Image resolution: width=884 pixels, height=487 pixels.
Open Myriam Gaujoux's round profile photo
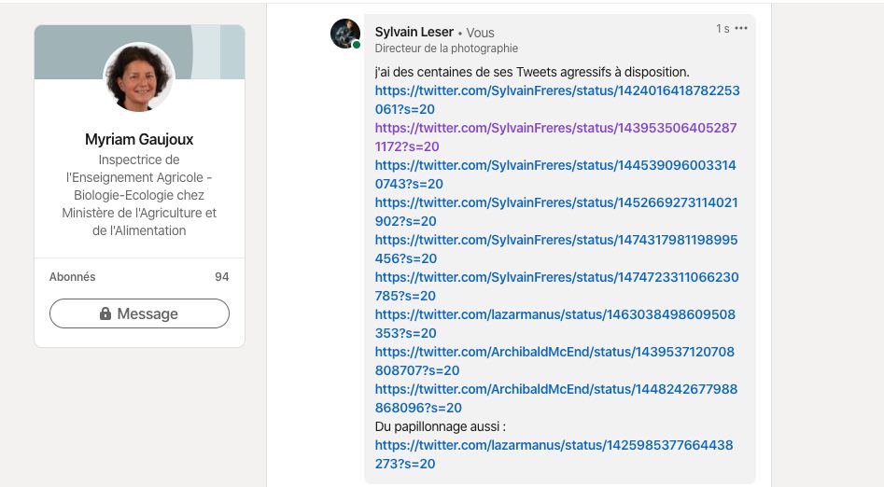[139, 78]
